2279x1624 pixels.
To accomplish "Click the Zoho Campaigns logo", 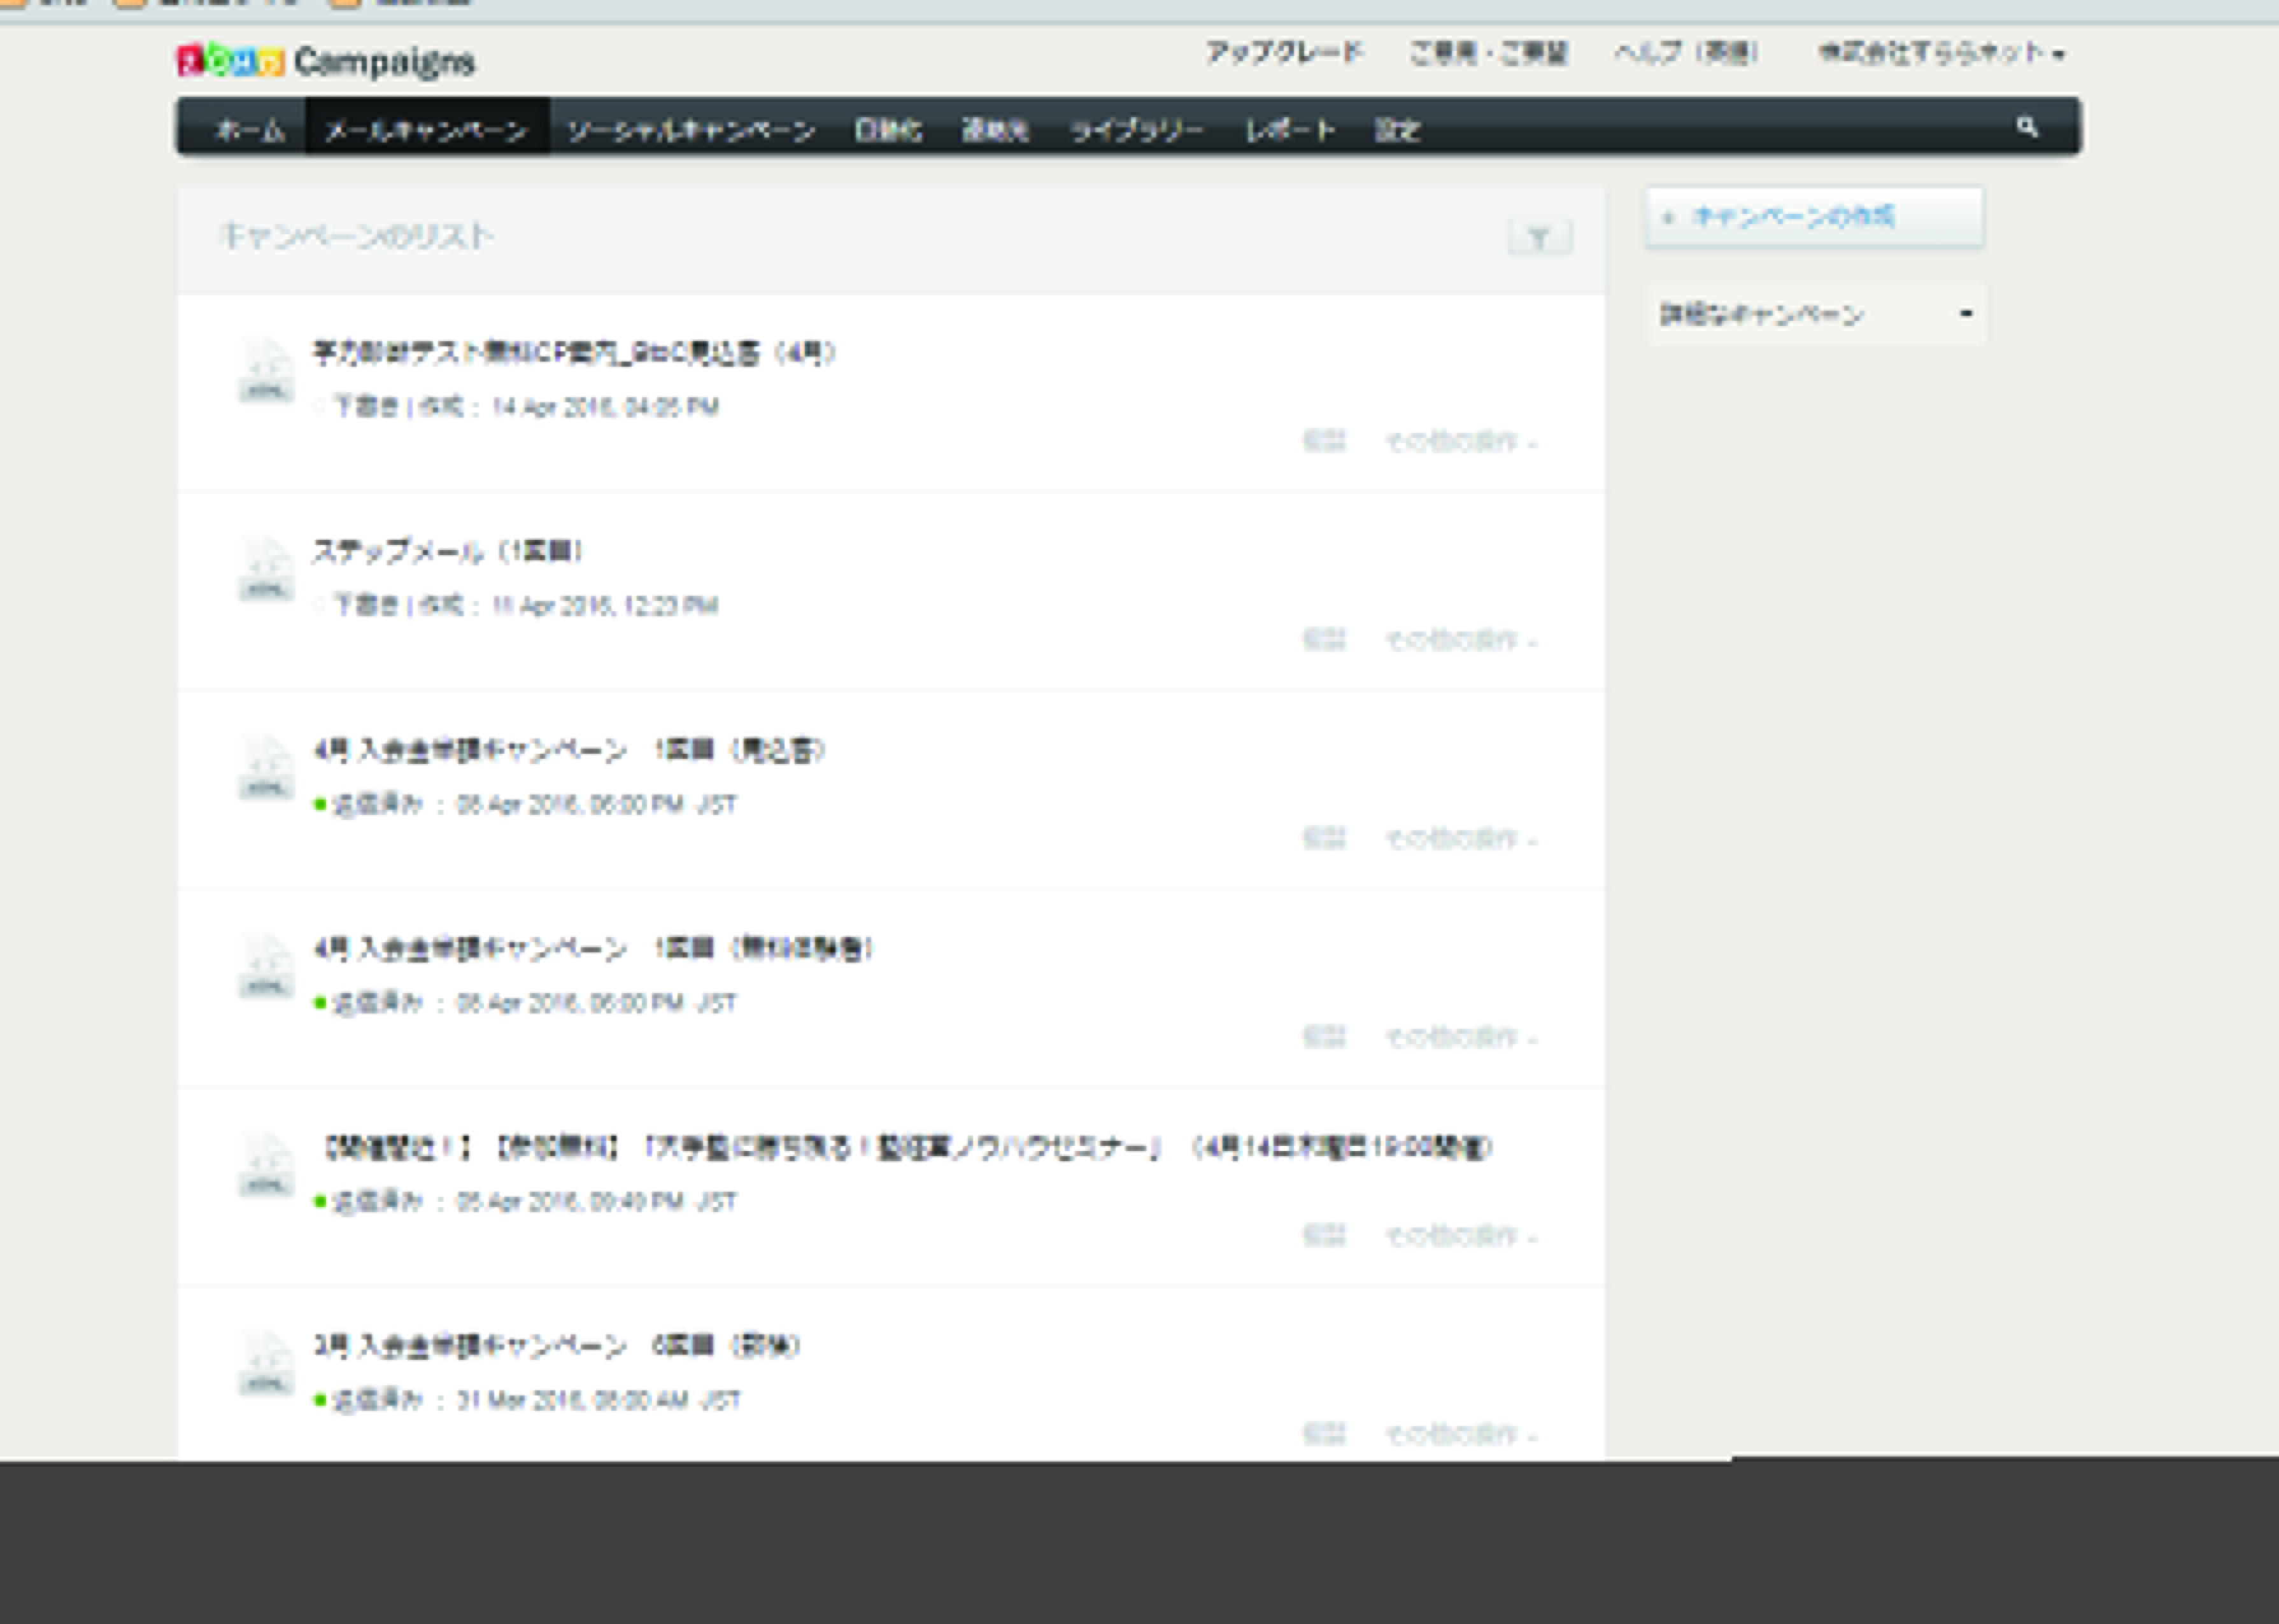I will [326, 61].
